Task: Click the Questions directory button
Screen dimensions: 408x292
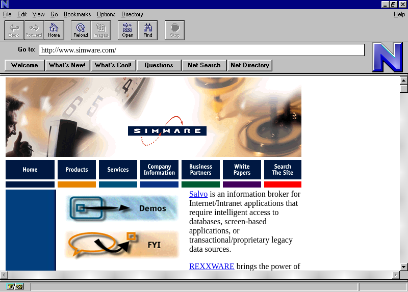Action: 159,65
